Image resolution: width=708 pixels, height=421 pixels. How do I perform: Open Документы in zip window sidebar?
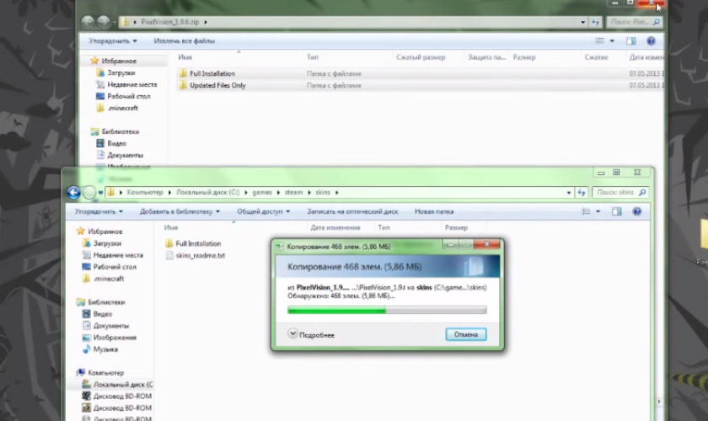125,155
